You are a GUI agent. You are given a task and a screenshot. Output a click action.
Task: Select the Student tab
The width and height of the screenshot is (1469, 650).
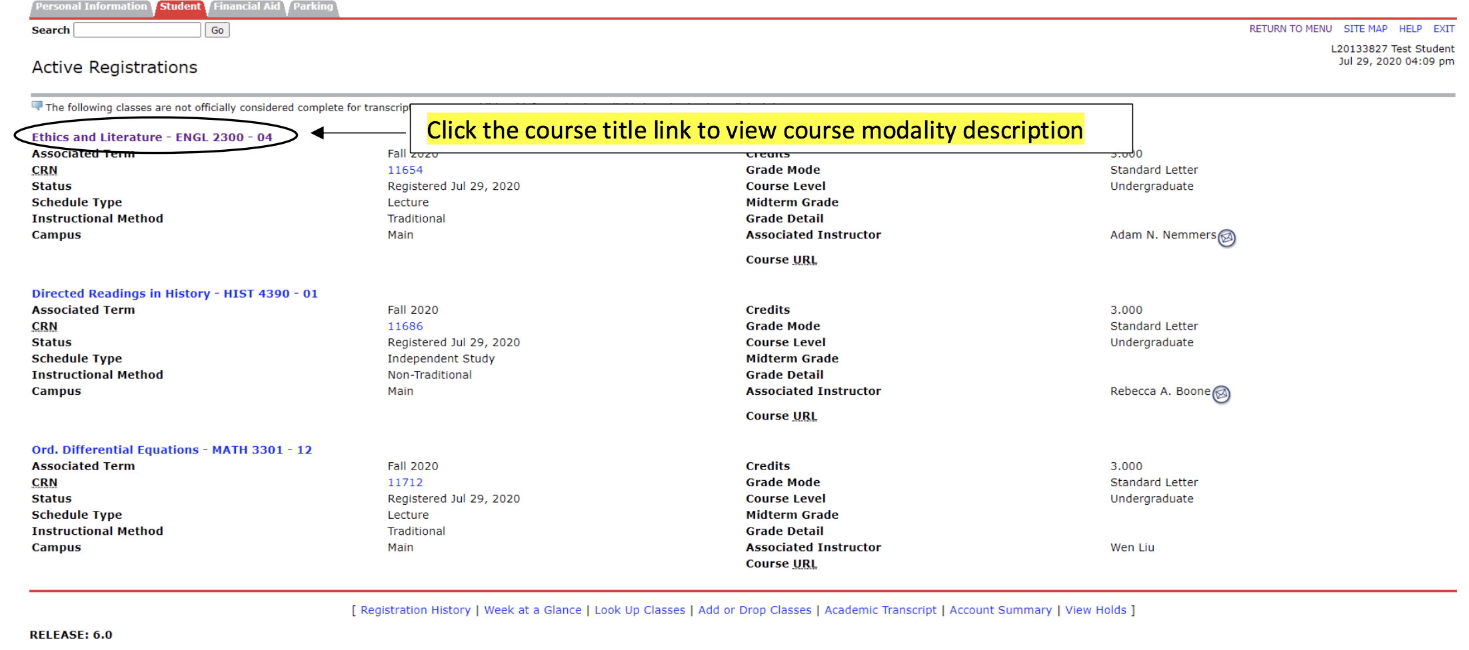(180, 7)
